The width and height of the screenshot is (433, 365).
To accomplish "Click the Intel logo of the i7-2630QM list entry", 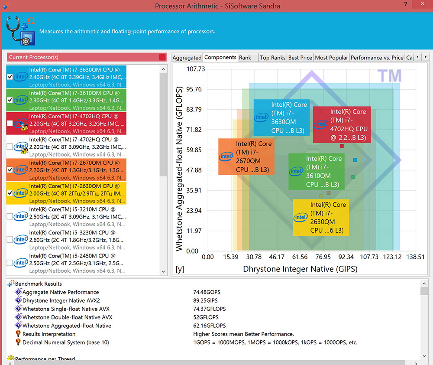I will [21, 193].
